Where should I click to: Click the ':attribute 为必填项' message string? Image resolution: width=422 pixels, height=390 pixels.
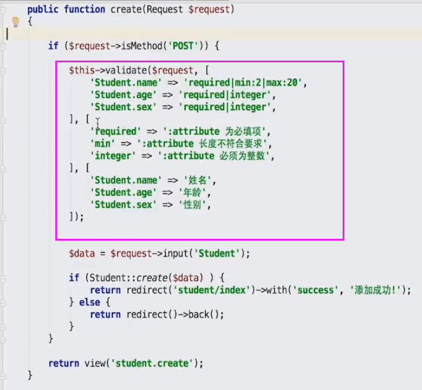coord(215,131)
